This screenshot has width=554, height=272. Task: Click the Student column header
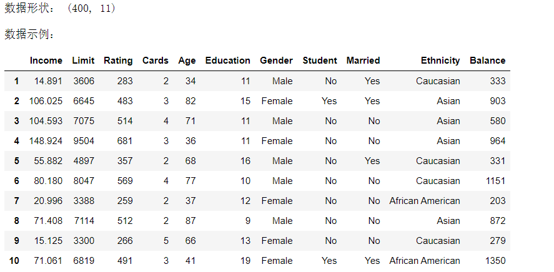pyautogui.click(x=320, y=61)
